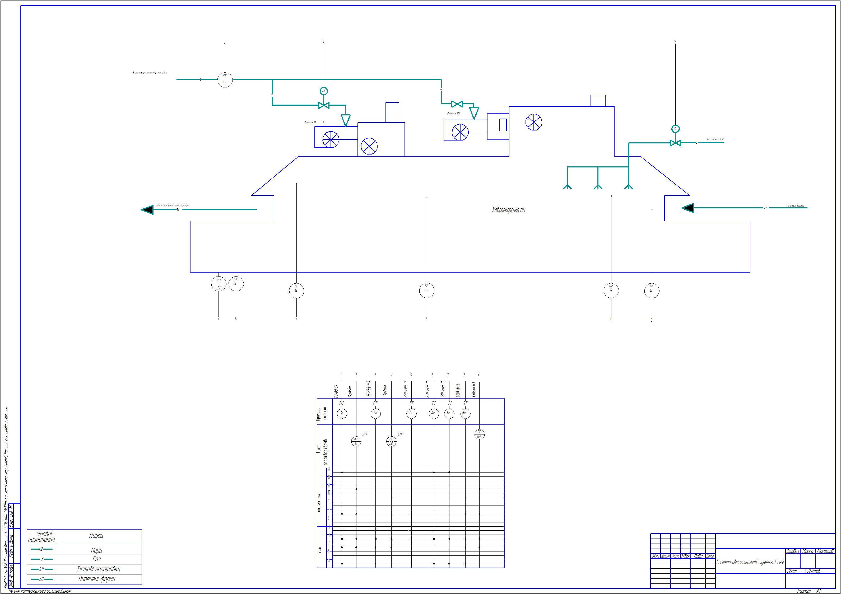The image size is (841, 594).
Task: Click the fan symbol in the Пальник №1 box
Action: coord(460,132)
